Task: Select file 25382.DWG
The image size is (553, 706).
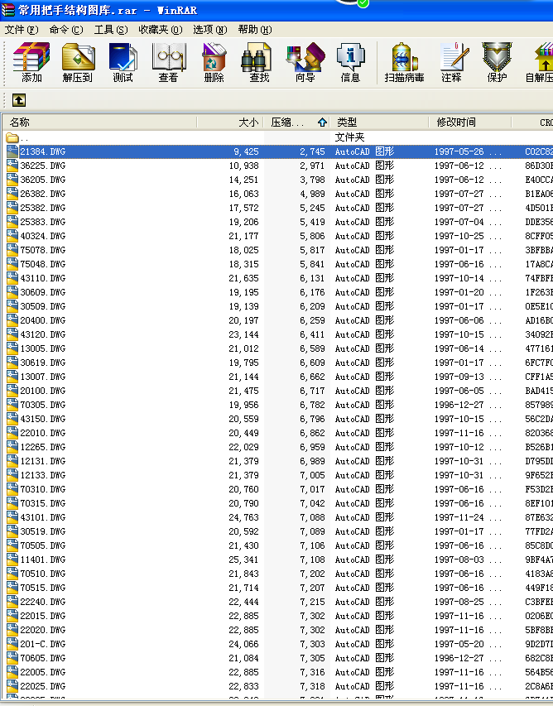Action: [42, 208]
